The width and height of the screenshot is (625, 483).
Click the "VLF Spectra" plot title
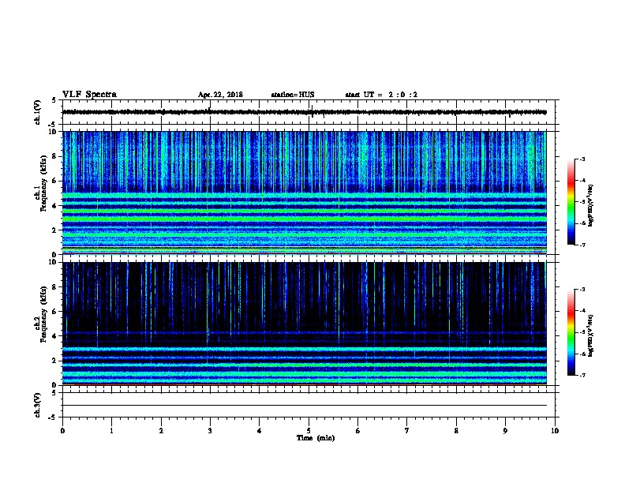(89, 95)
